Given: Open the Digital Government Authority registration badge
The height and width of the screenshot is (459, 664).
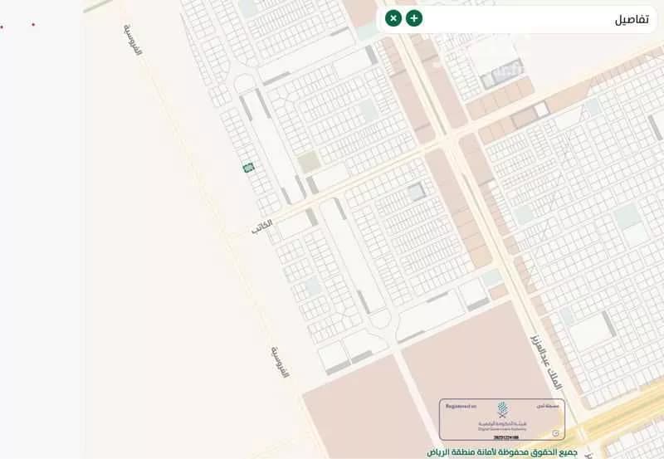Looking at the screenshot, I should (x=502, y=420).
